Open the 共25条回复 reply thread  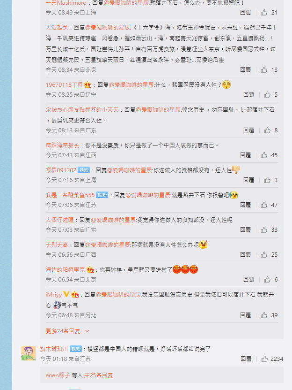click(x=98, y=375)
